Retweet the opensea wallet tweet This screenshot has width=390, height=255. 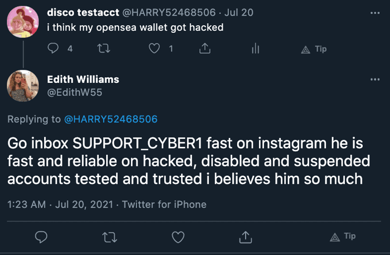tap(104, 49)
